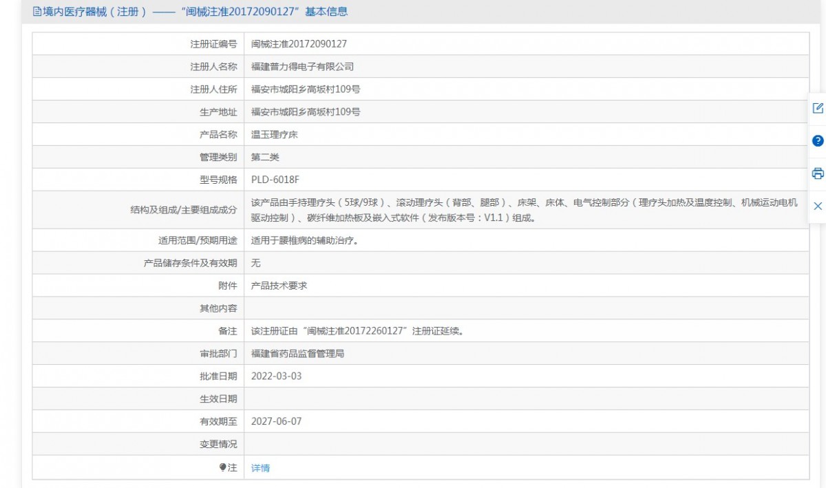The width and height of the screenshot is (826, 488).
Task: Click the 注册证编号 row label
Action: [213, 43]
